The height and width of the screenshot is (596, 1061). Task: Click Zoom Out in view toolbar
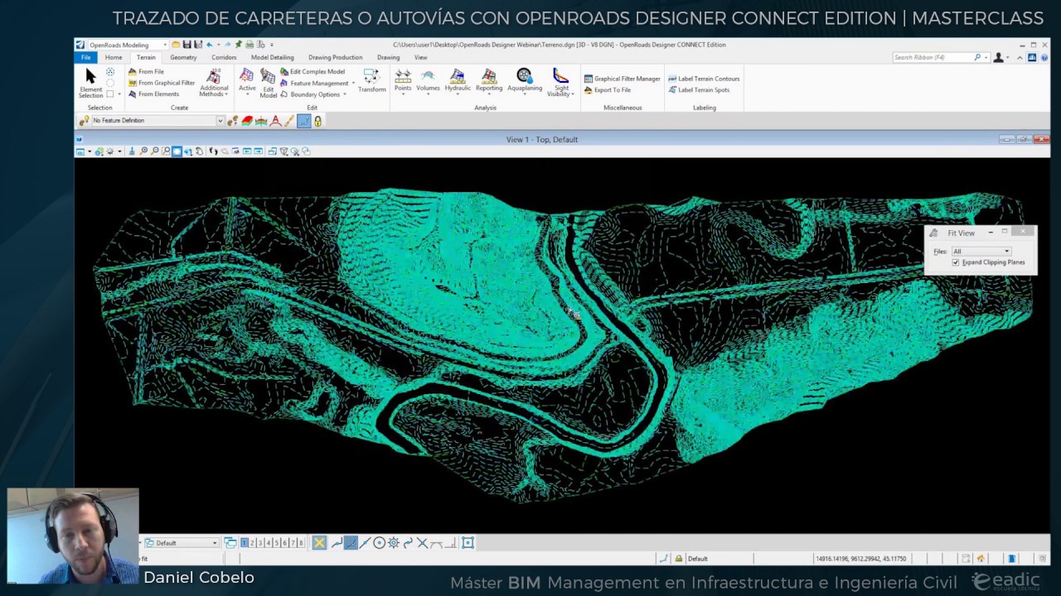(x=155, y=151)
